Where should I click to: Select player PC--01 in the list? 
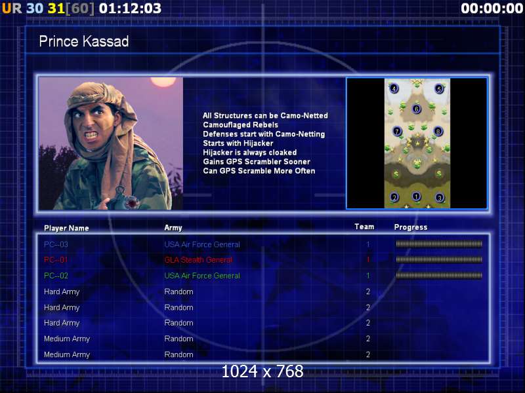tap(56, 260)
